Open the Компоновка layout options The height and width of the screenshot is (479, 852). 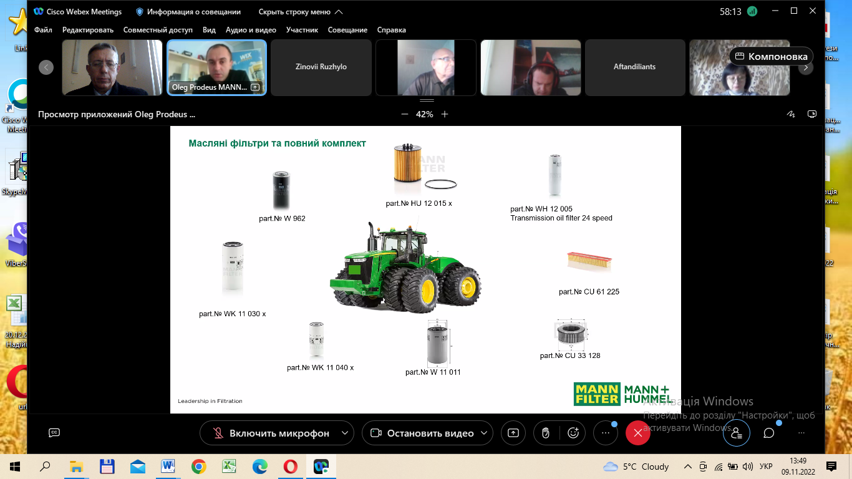(x=772, y=56)
